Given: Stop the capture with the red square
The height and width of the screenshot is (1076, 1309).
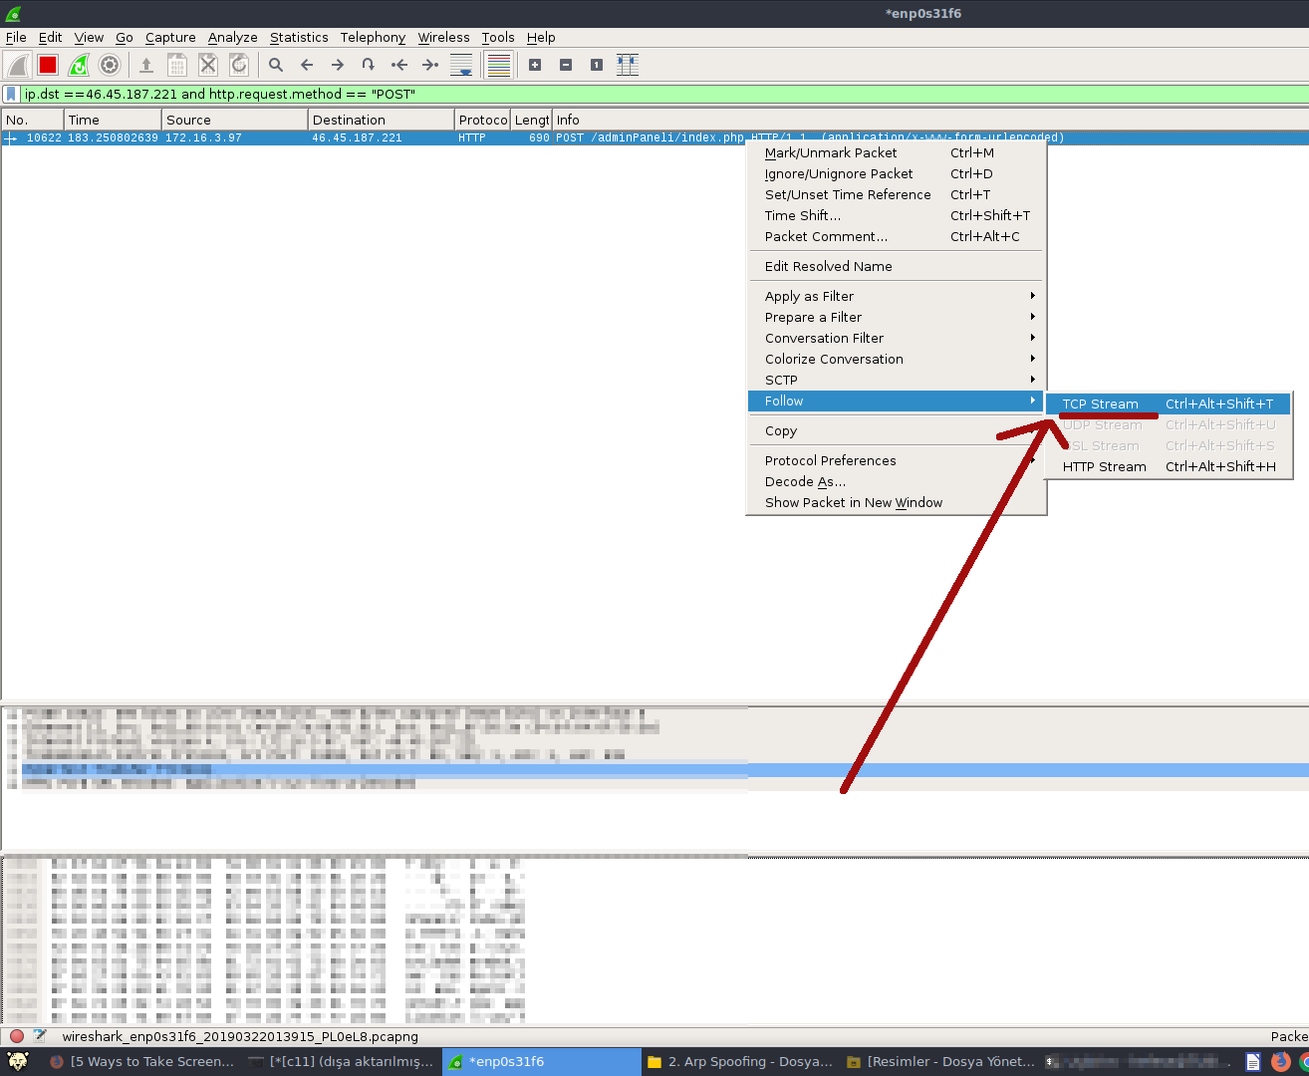Looking at the screenshot, I should pyautogui.click(x=48, y=66).
